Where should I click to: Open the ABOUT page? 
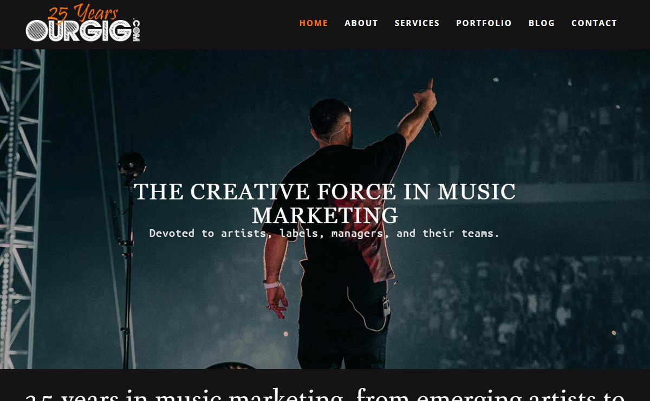click(361, 23)
